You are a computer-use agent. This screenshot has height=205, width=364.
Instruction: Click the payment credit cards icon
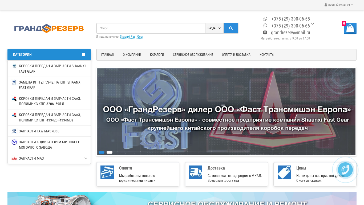pyautogui.click(x=107, y=172)
